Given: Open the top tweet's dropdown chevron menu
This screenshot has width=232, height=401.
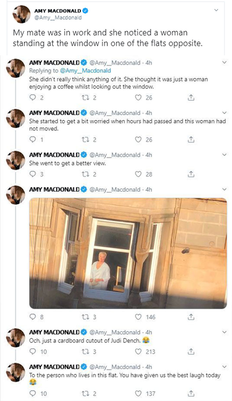Looking at the screenshot, I should (x=216, y=10).
